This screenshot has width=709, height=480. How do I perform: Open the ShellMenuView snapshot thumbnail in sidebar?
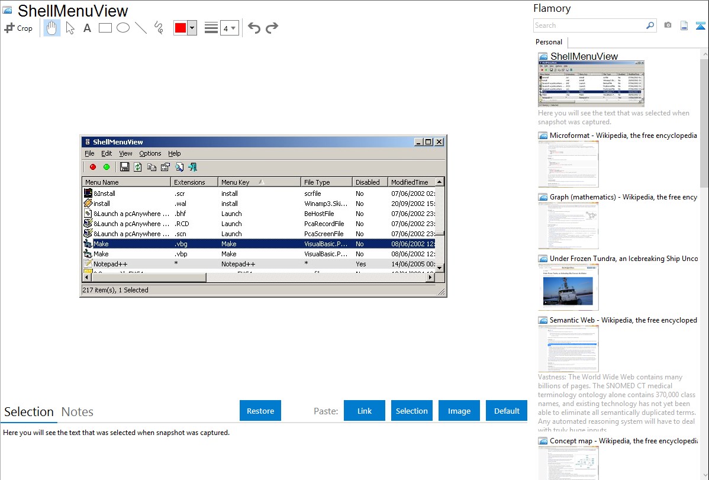click(591, 83)
